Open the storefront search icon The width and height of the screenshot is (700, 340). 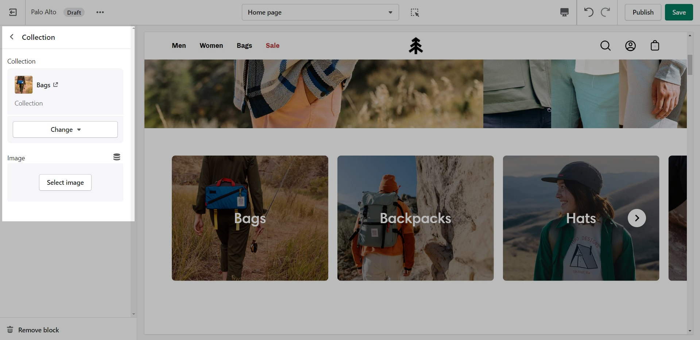tap(605, 46)
